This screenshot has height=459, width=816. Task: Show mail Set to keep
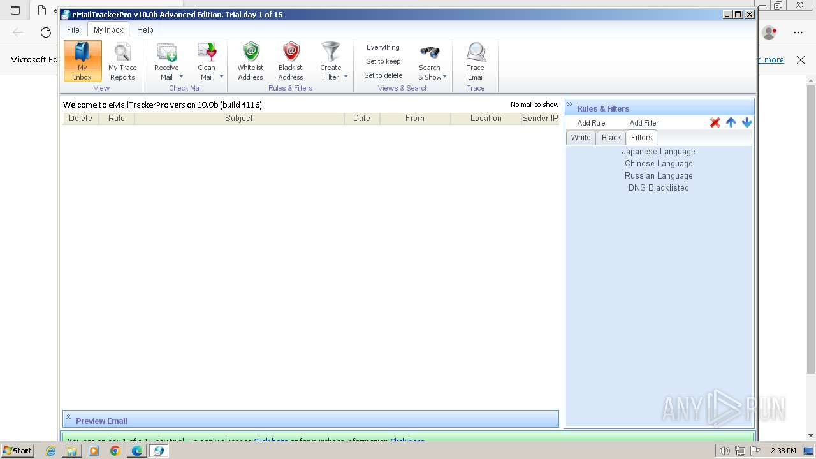click(x=383, y=61)
